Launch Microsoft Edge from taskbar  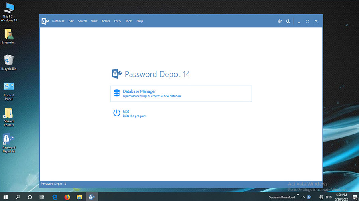[55, 197]
